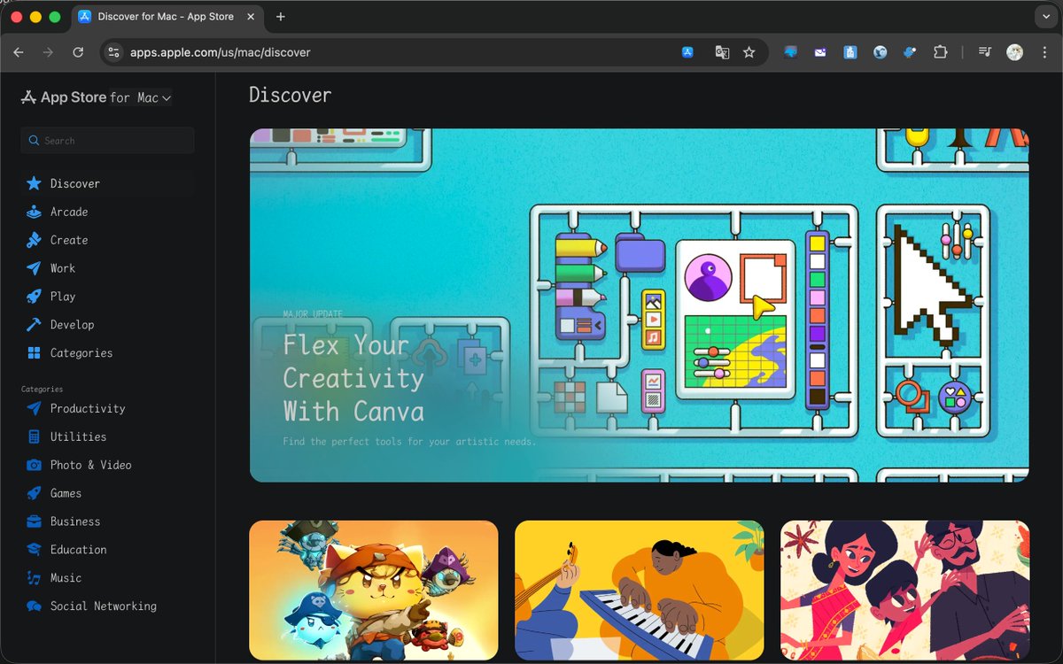Image resolution: width=1063 pixels, height=664 pixels.
Task: Reload the page with the refresh icon
Action: tap(78, 52)
